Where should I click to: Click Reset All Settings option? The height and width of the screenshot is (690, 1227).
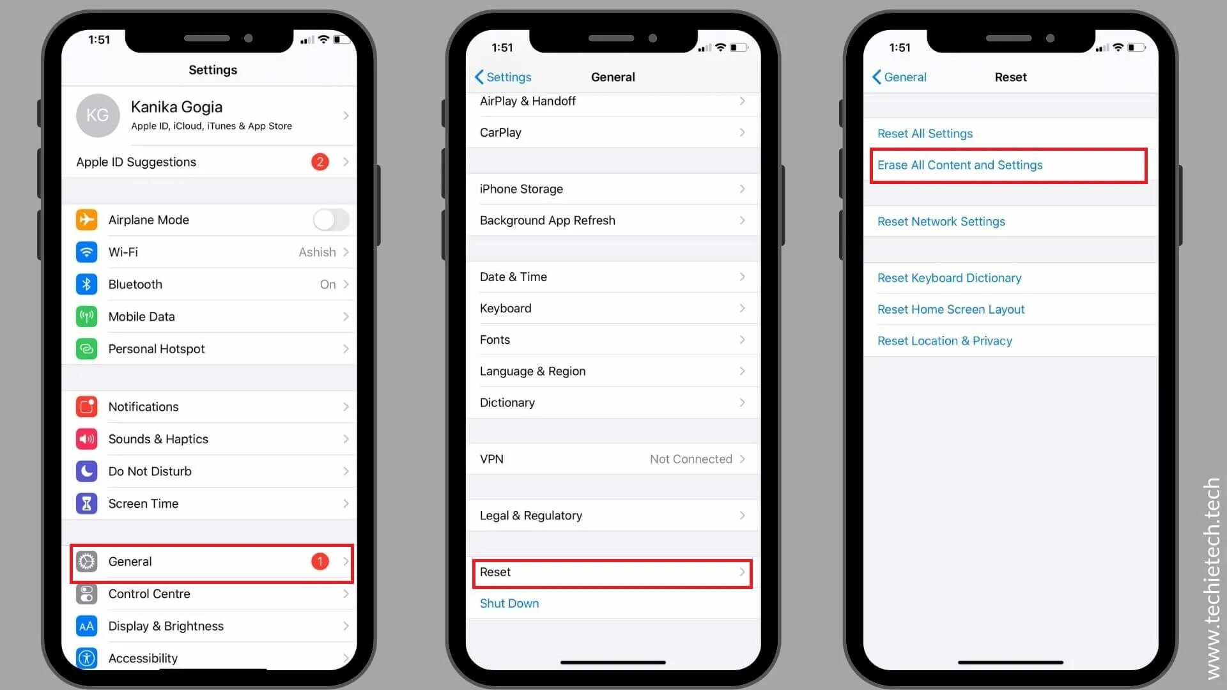[x=923, y=133]
